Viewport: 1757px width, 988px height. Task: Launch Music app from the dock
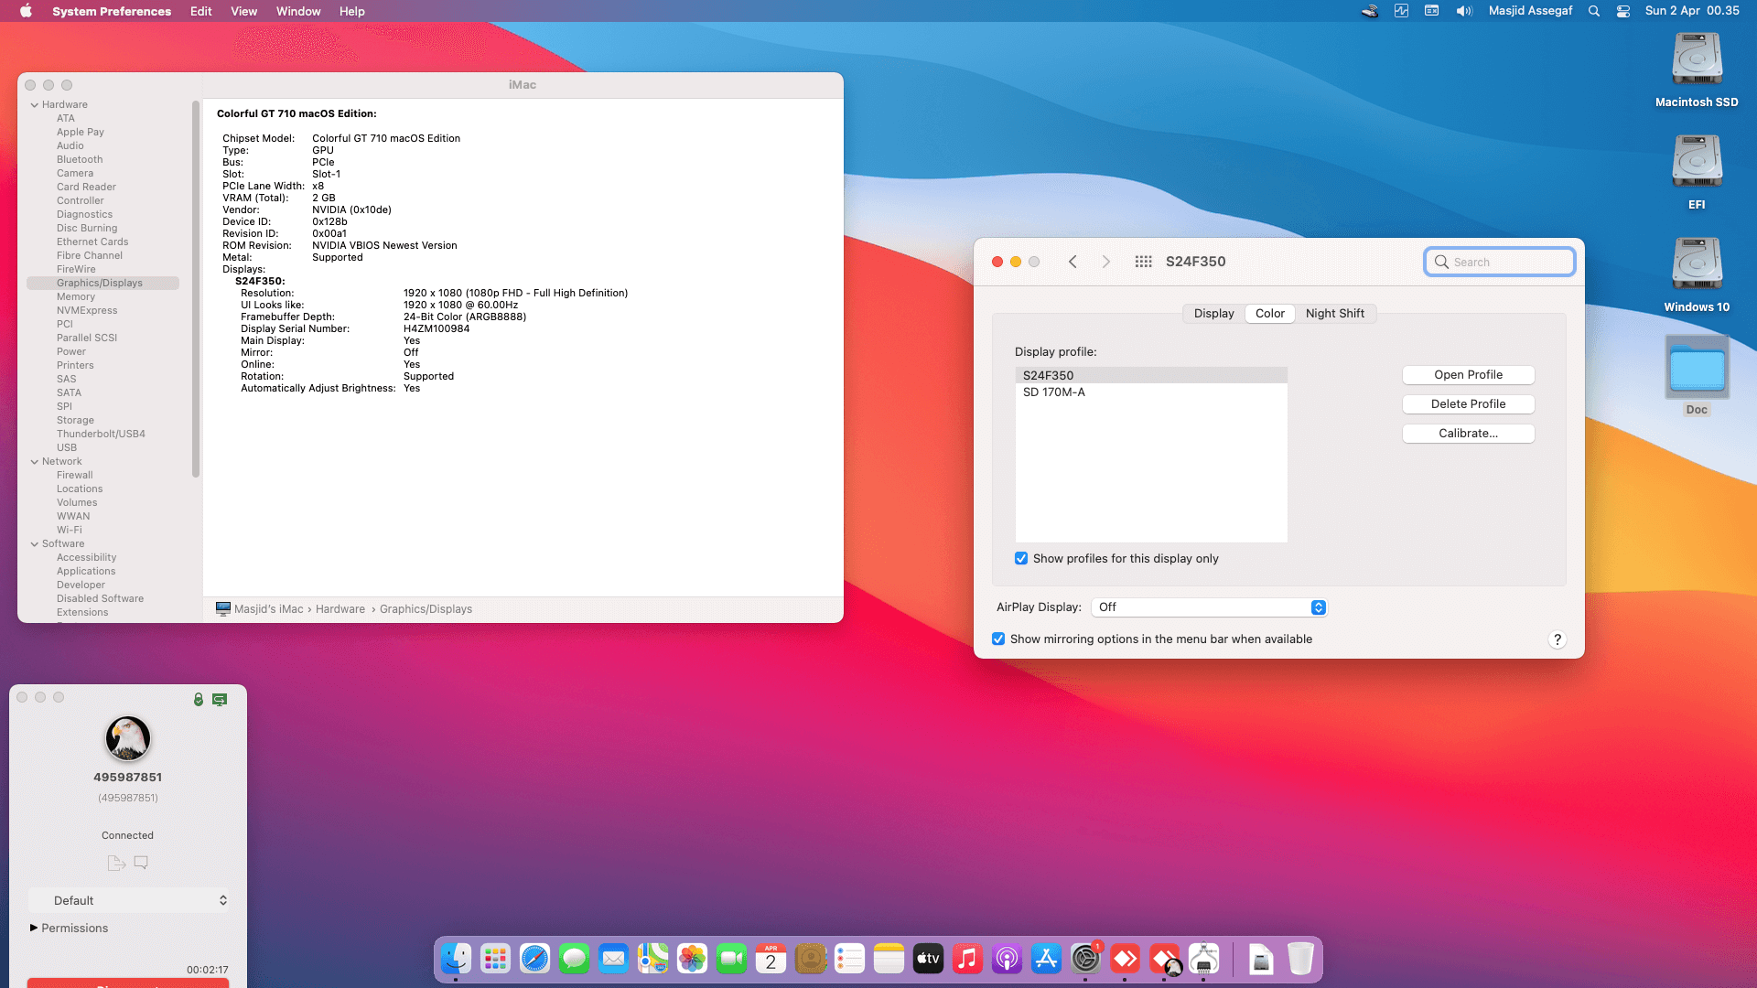click(967, 959)
